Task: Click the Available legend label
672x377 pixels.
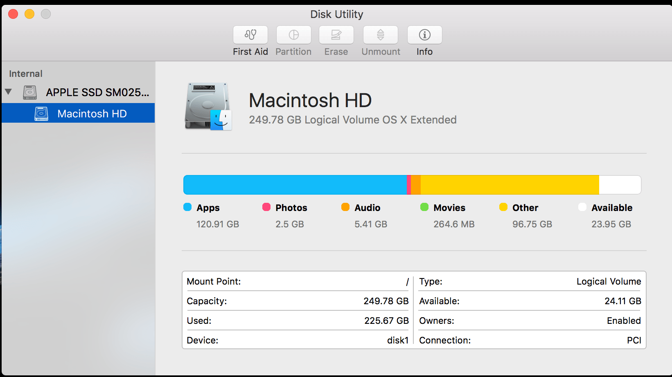Action: point(612,208)
